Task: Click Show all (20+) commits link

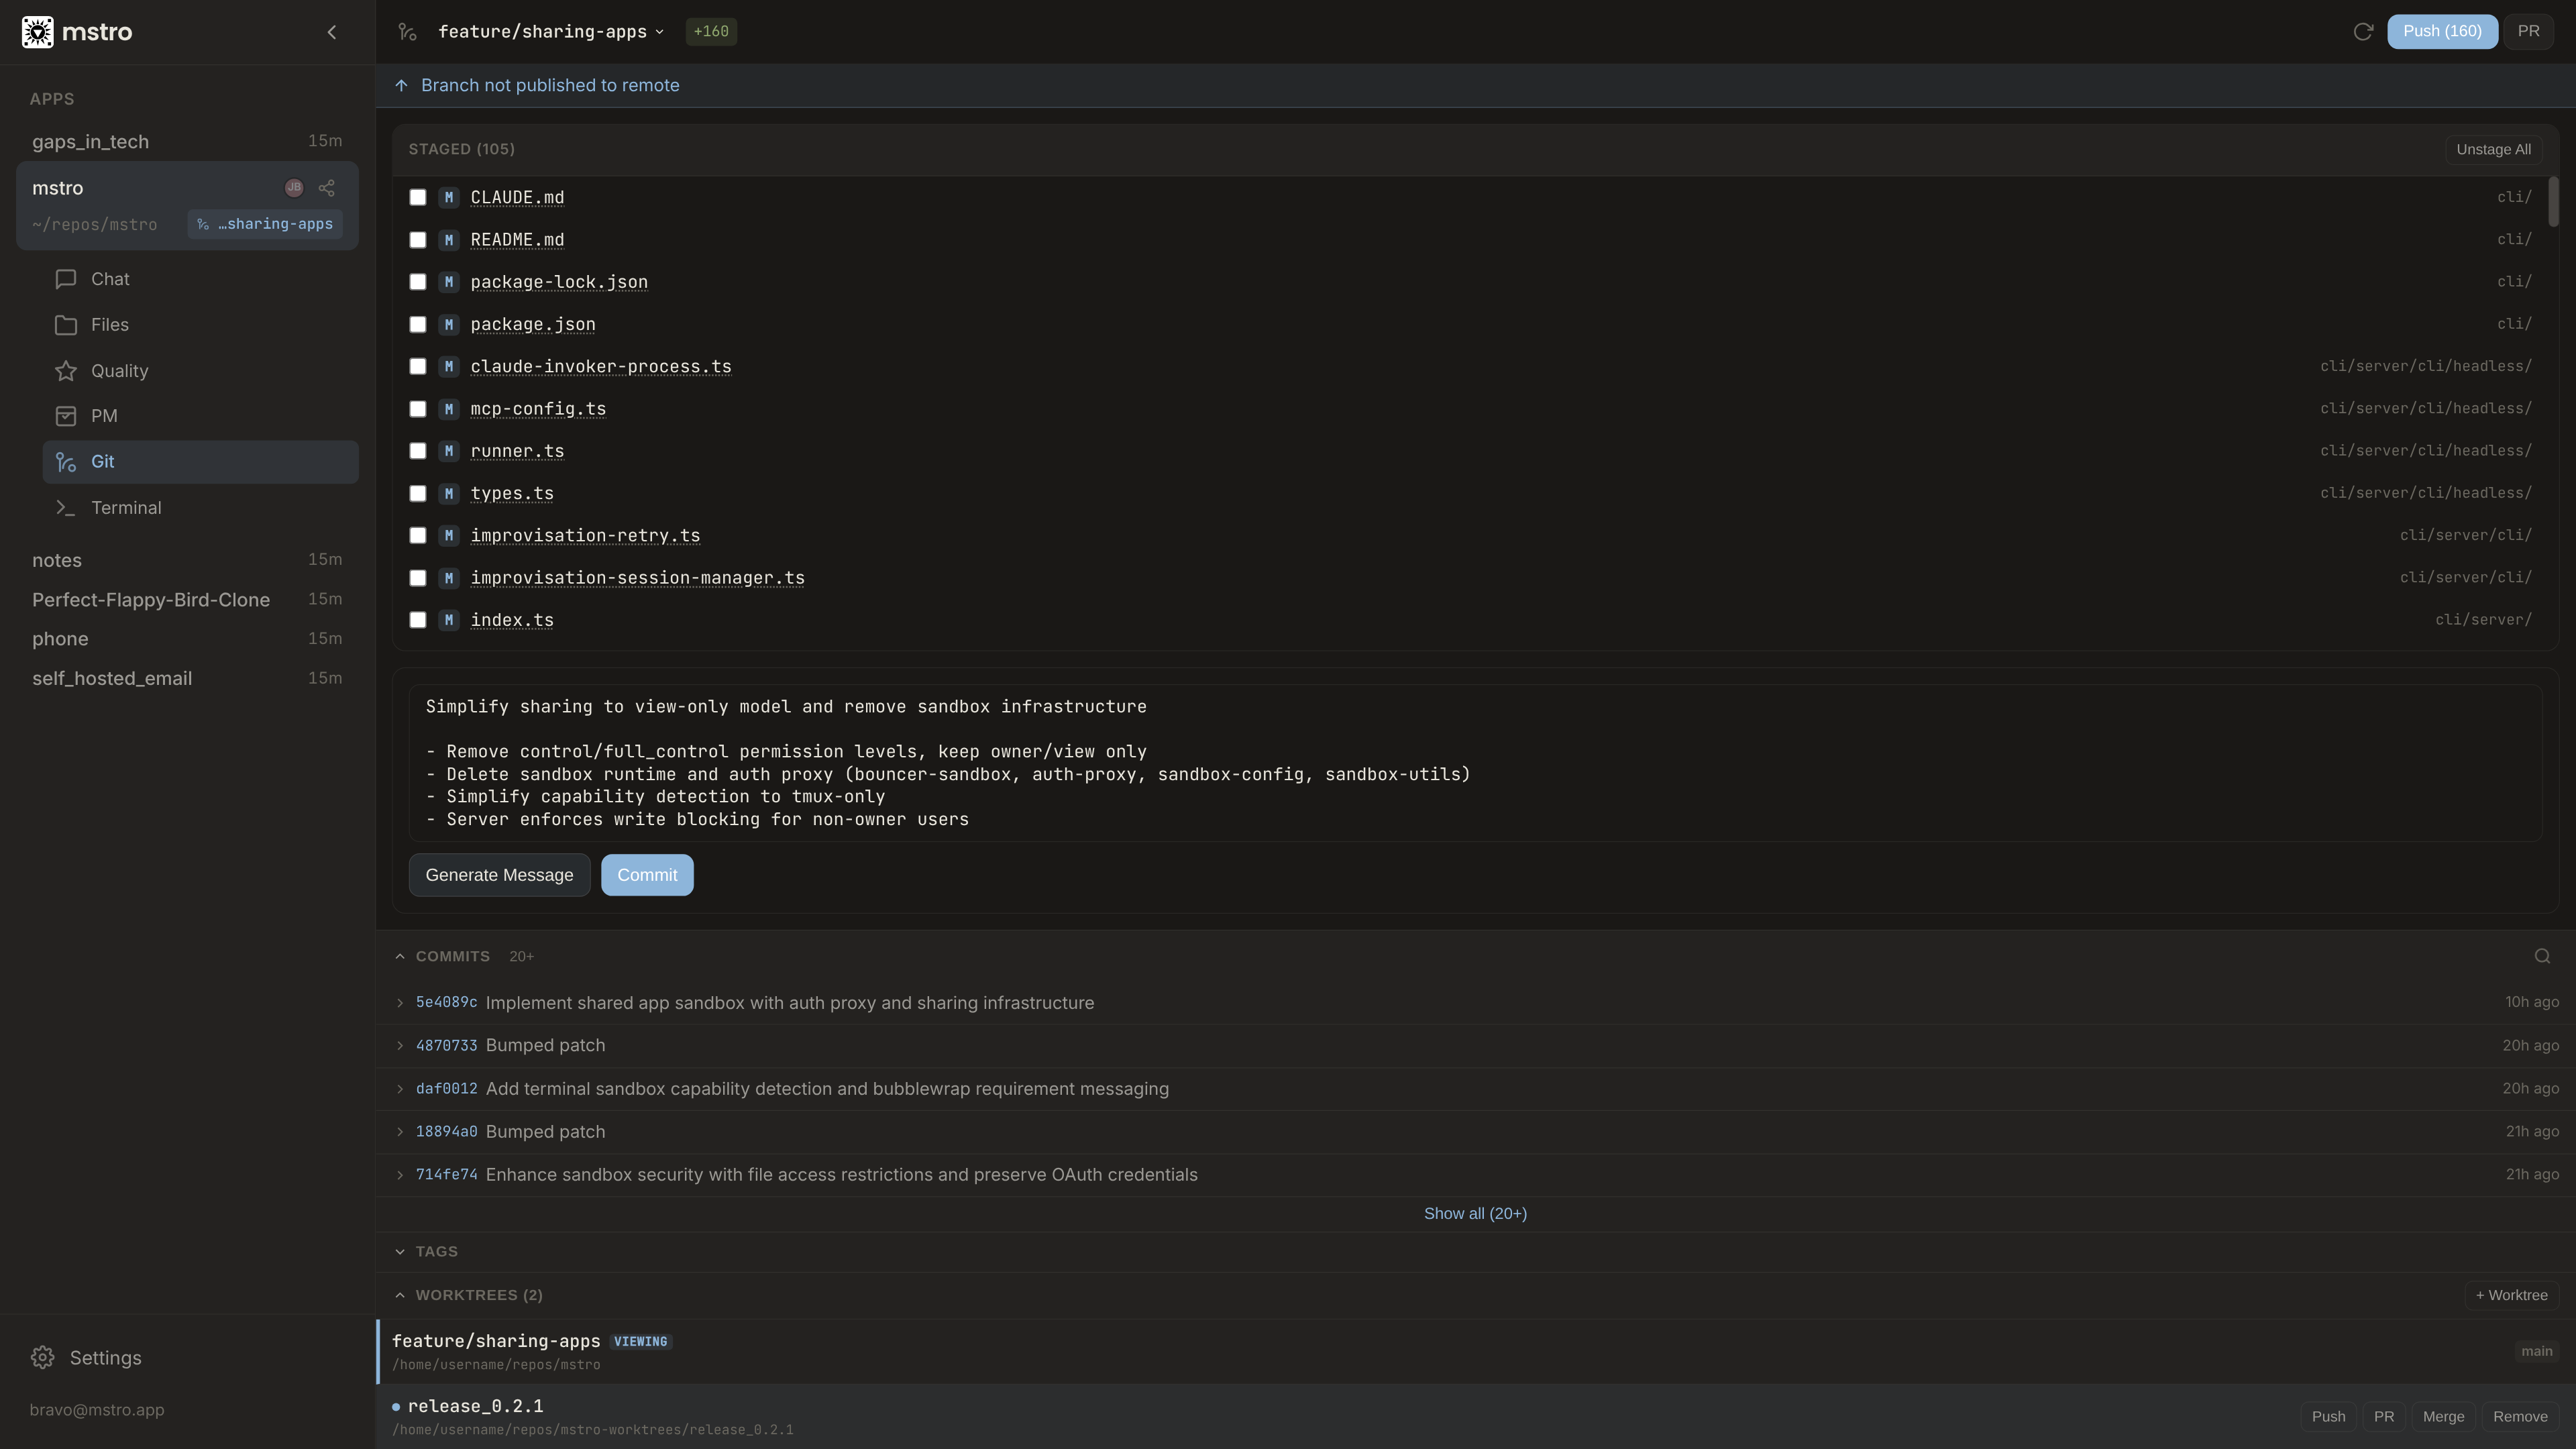Action: tap(1475, 1213)
